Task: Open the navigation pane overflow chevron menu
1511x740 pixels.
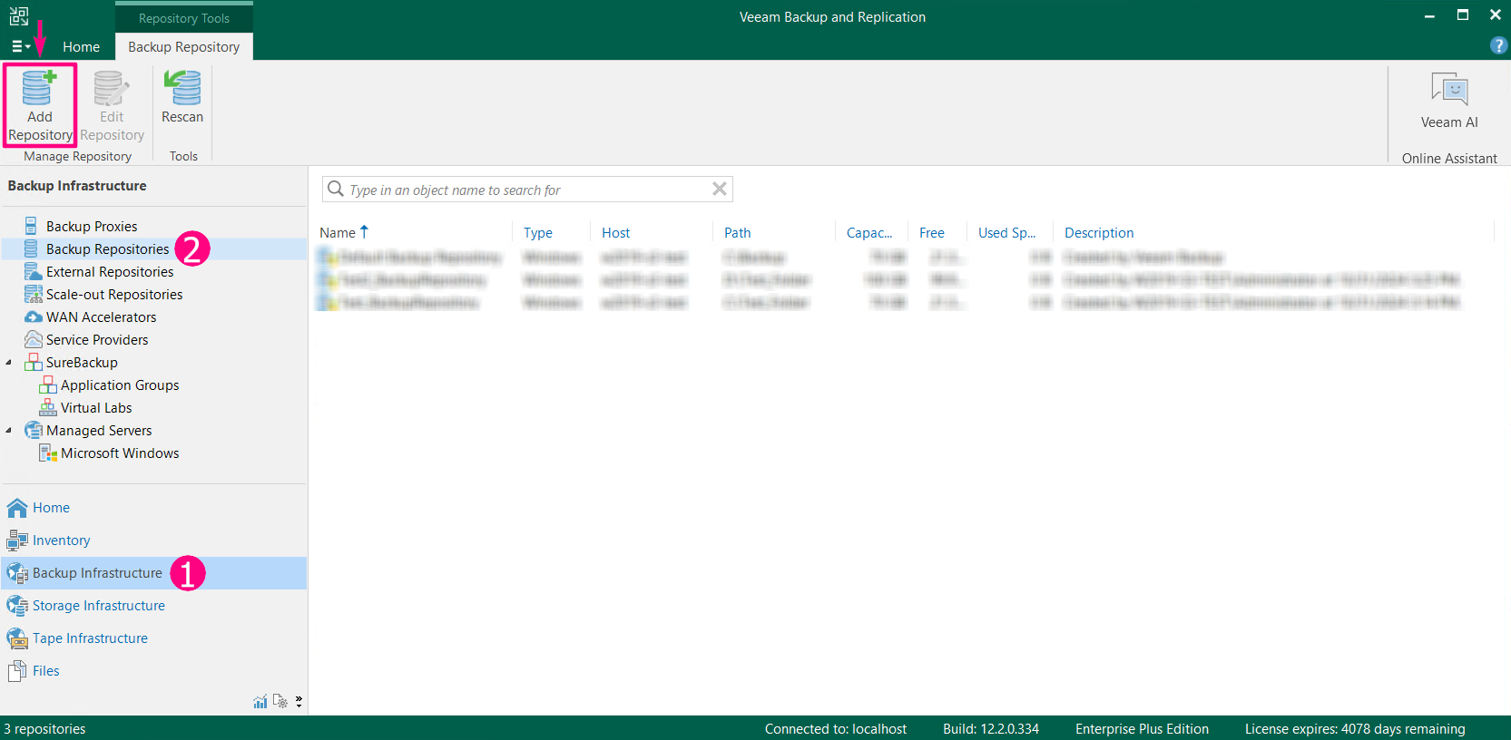Action: [299, 701]
